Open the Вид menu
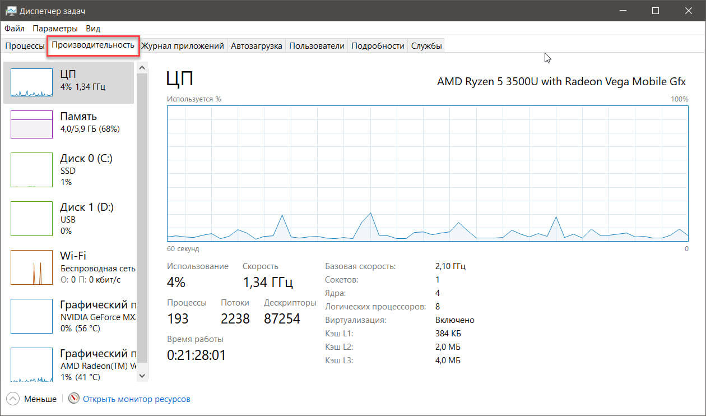This screenshot has width=706, height=416. coord(93,29)
